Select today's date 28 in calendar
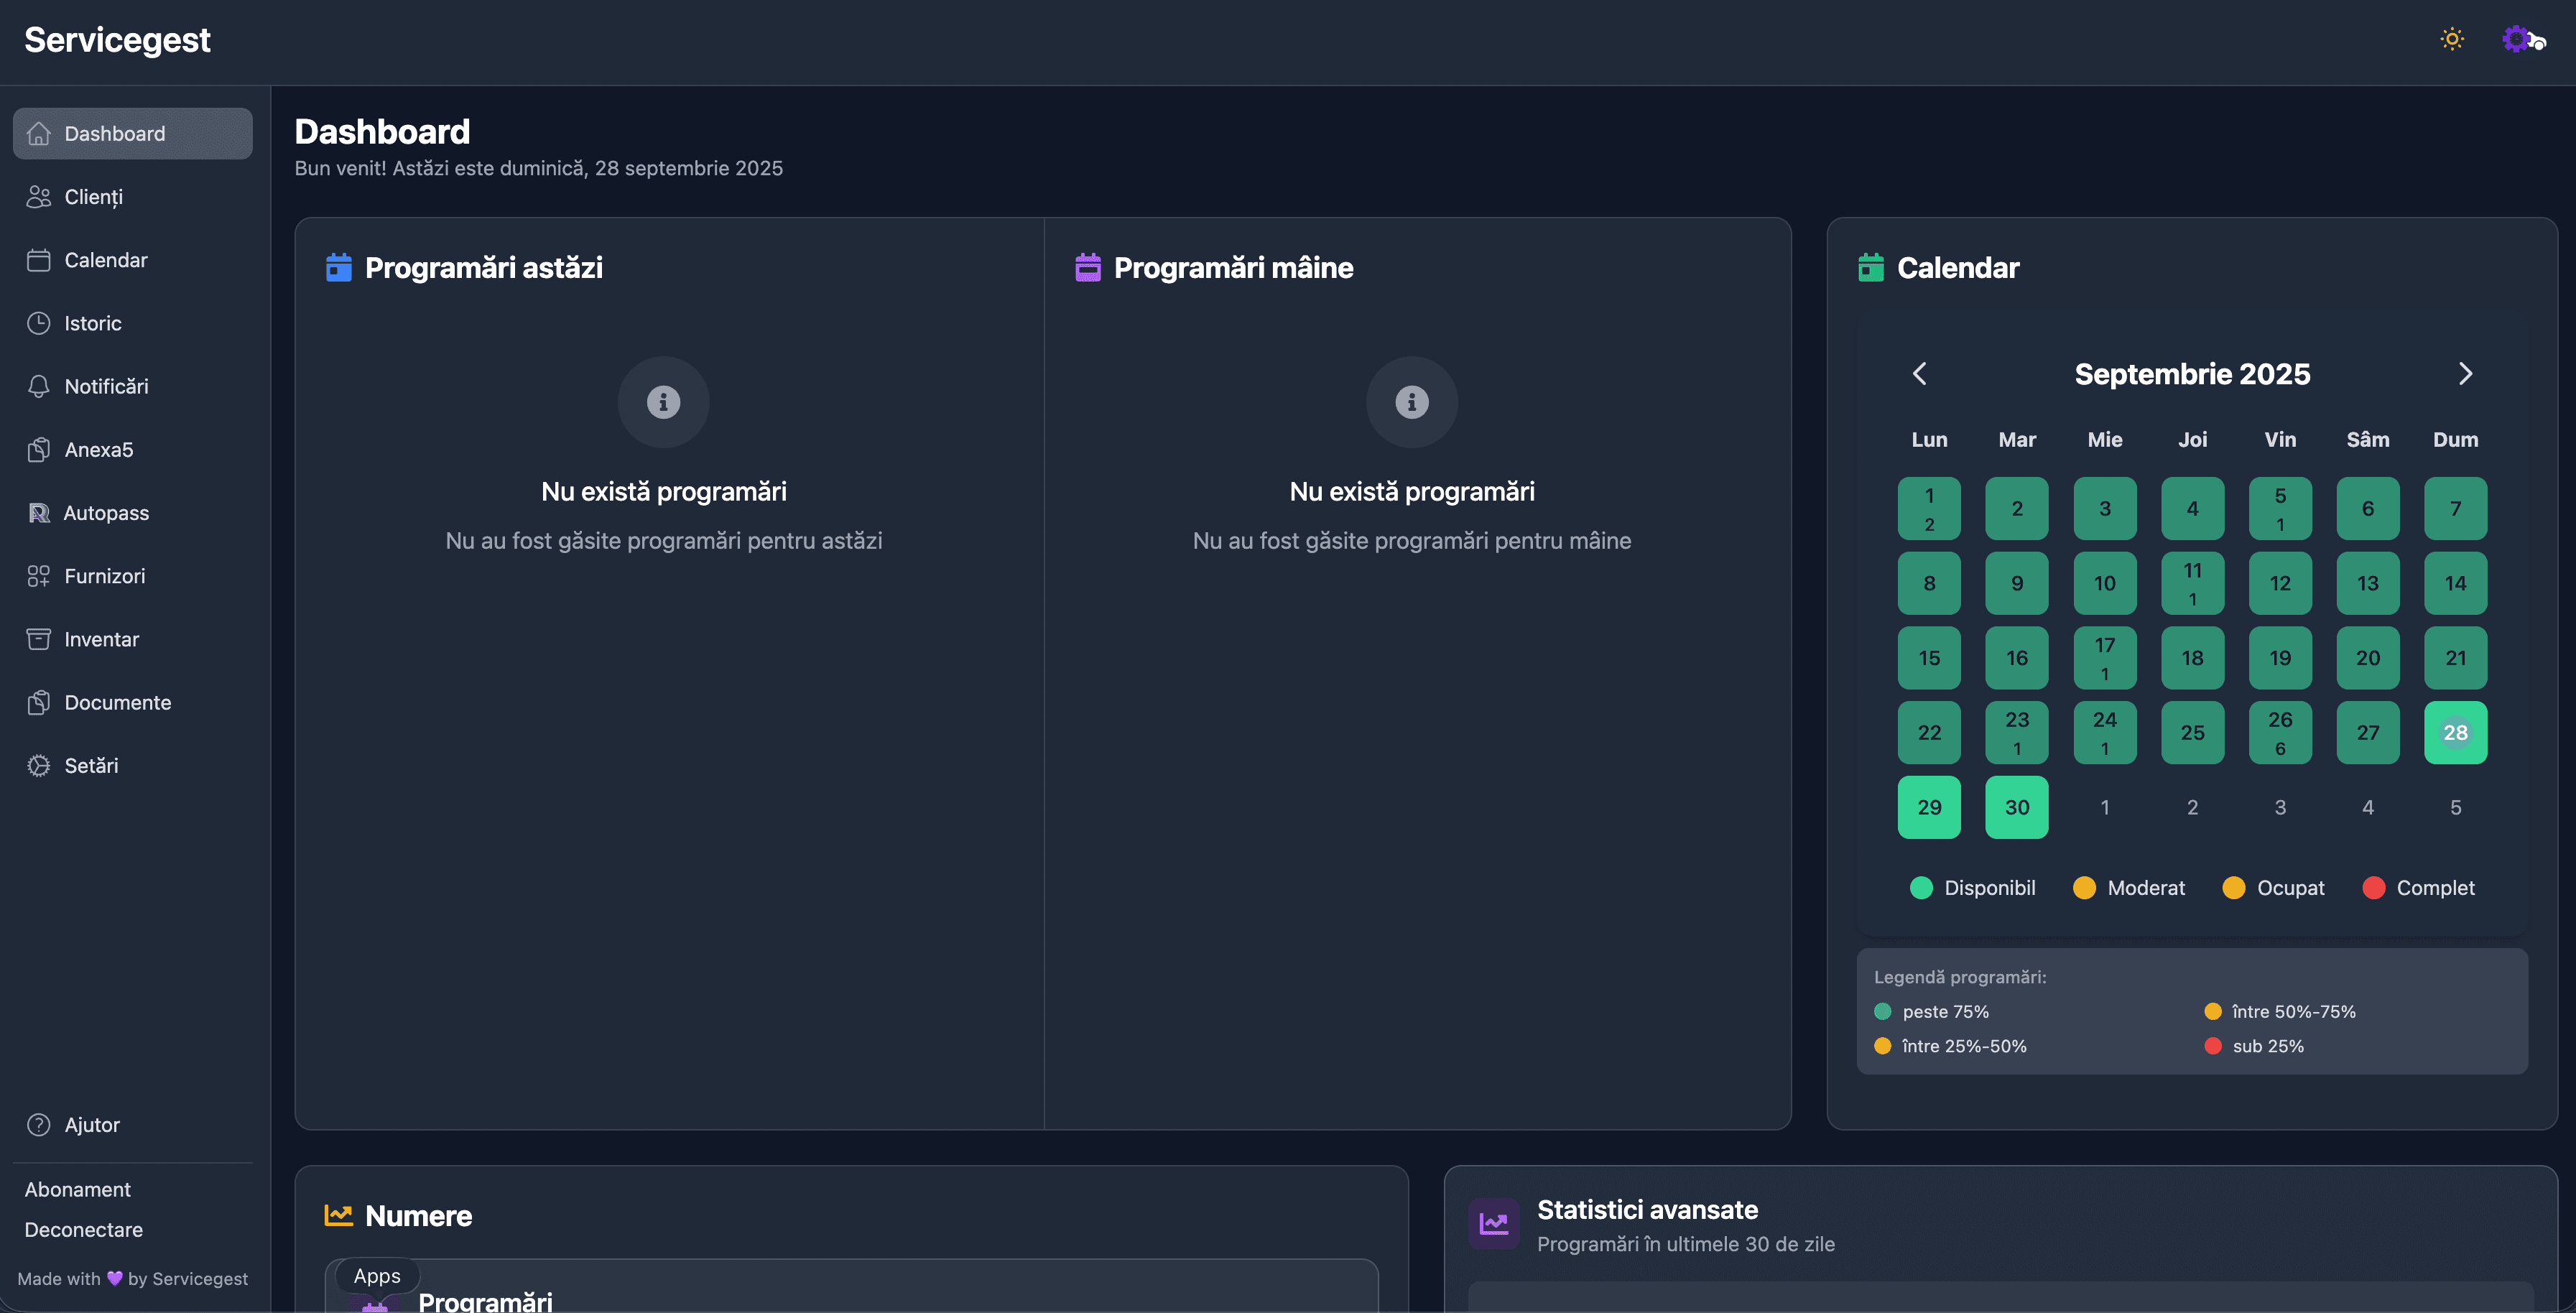This screenshot has height=1313, width=2576. 2454,733
